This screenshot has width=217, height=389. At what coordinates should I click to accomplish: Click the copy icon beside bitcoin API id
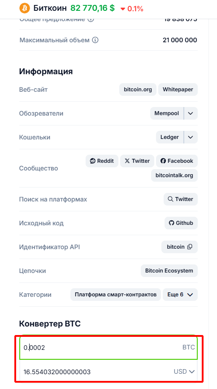click(190, 247)
